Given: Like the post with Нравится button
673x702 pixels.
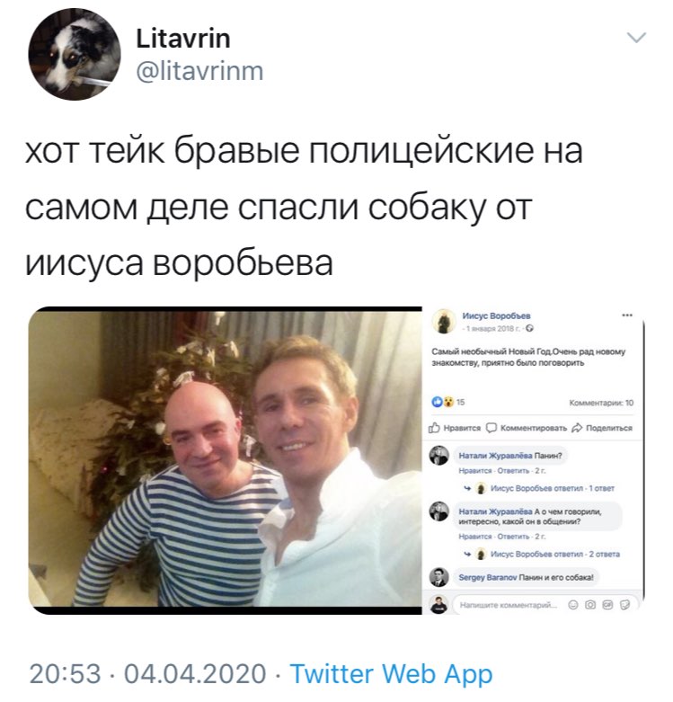Looking at the screenshot, I should (x=455, y=428).
